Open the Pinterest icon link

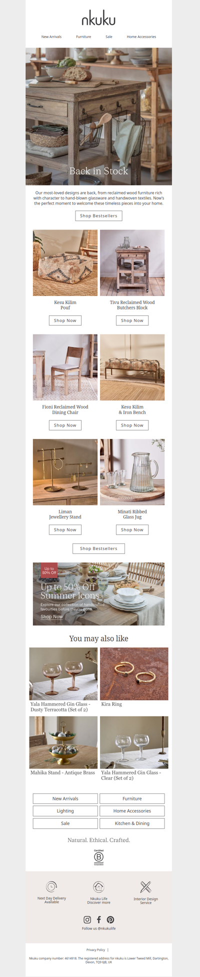point(110,919)
